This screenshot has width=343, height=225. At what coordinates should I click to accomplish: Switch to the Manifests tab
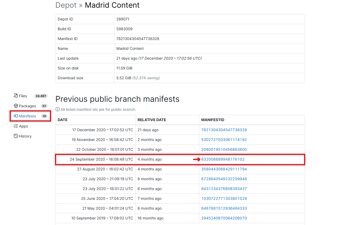(x=30, y=116)
